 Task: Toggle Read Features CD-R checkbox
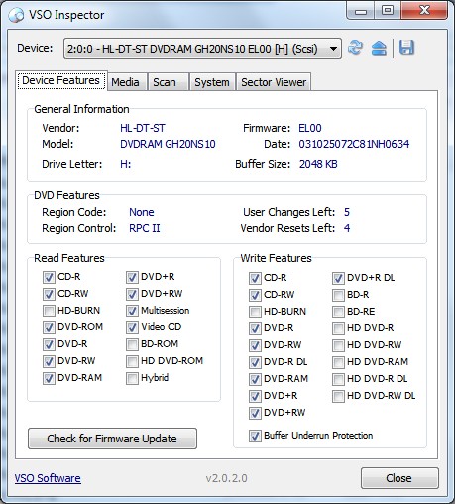49,277
